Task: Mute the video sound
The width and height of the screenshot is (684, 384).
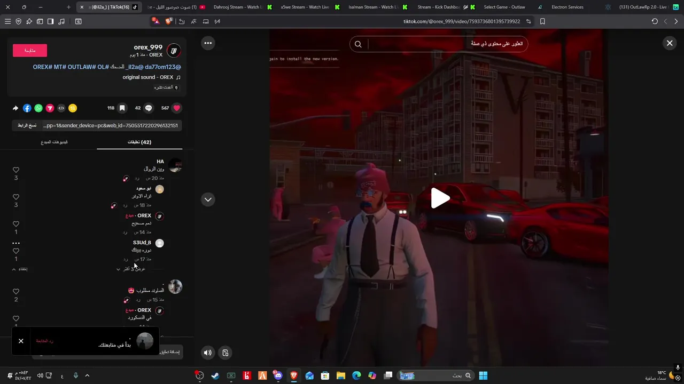Action: pyautogui.click(x=208, y=353)
